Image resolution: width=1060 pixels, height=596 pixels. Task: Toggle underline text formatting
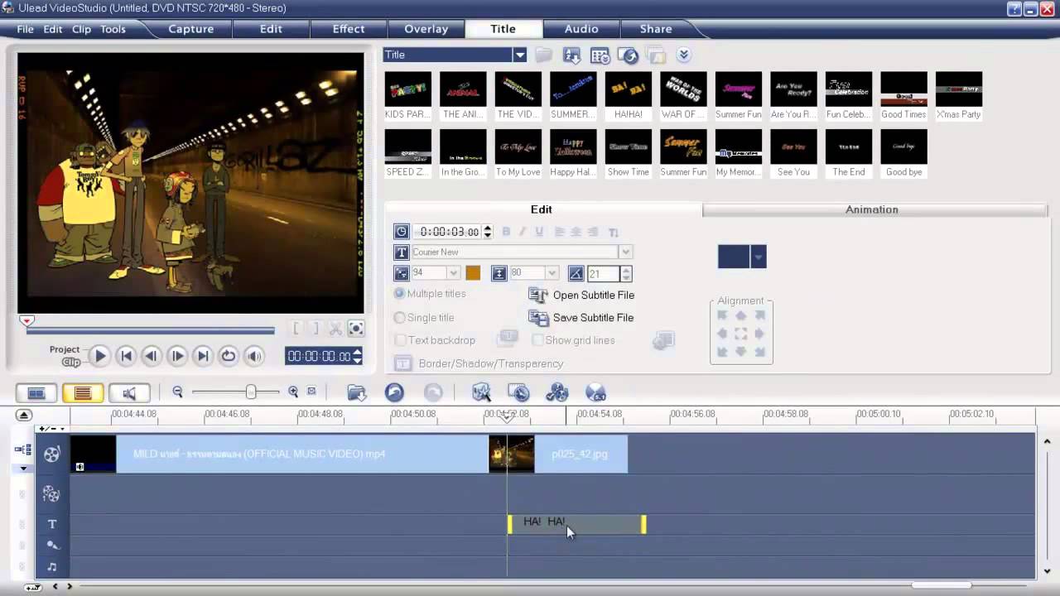[x=539, y=232]
